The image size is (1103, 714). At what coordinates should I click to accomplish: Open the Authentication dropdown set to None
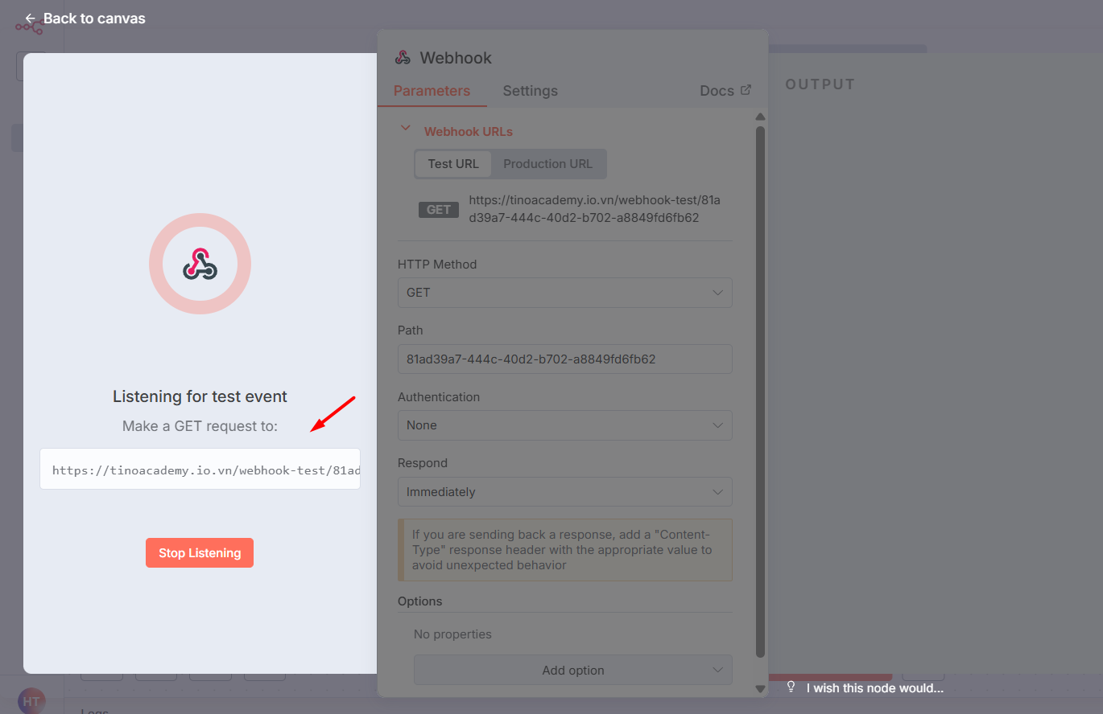tap(564, 425)
